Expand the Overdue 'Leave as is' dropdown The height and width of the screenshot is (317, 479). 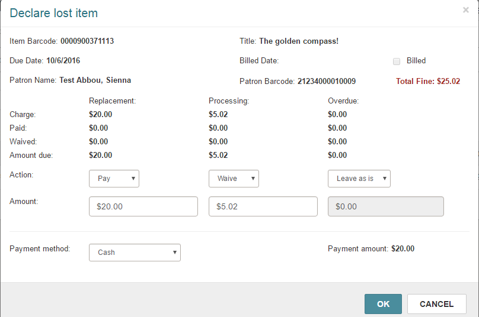point(359,179)
